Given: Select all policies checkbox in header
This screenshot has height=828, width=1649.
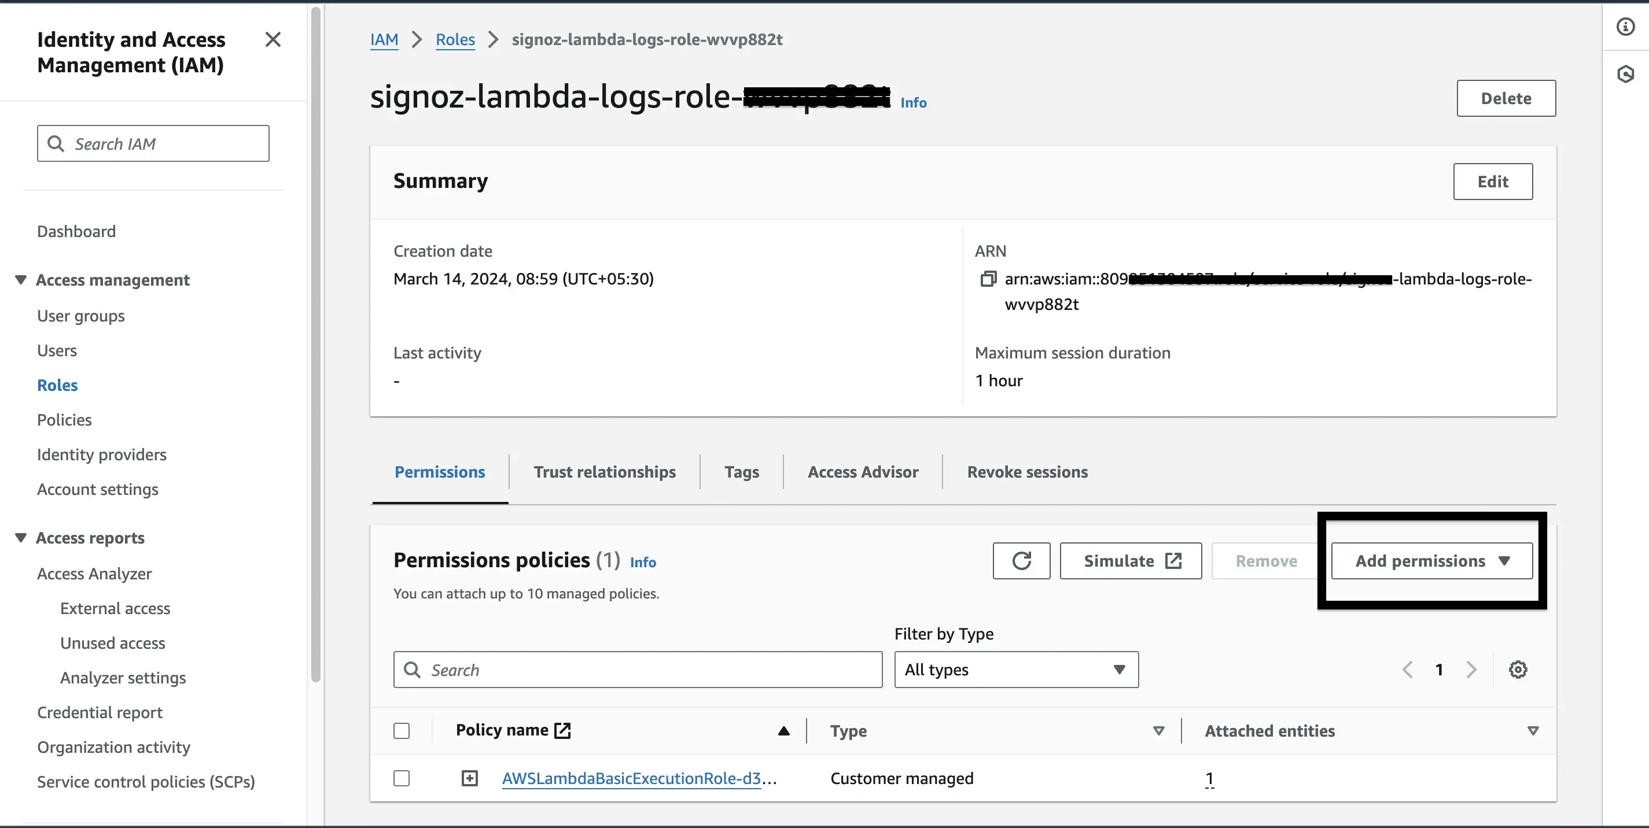Looking at the screenshot, I should click(x=402, y=731).
